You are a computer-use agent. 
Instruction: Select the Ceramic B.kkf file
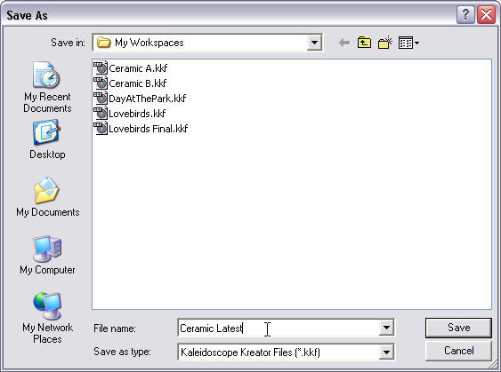(130, 83)
